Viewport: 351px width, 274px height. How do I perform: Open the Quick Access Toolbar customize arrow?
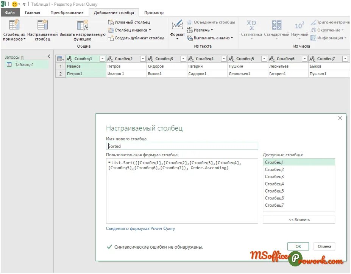24,4
